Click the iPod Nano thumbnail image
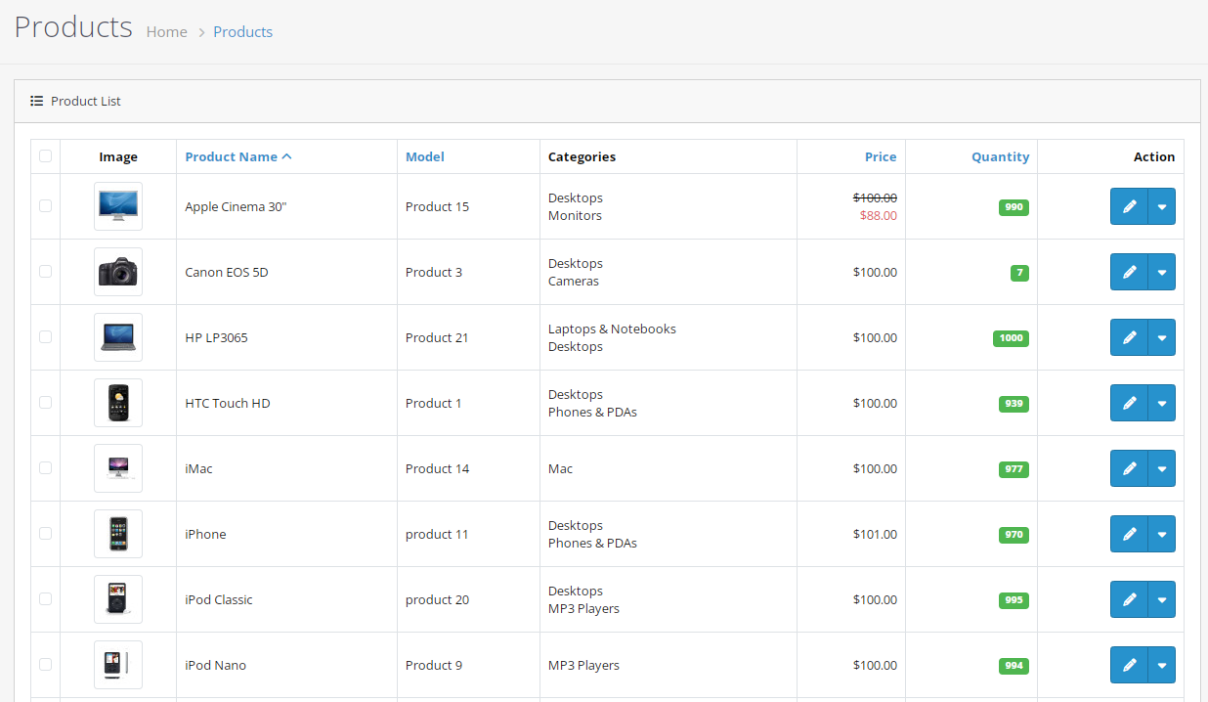Viewport: 1208px width, 702px height. 118,665
